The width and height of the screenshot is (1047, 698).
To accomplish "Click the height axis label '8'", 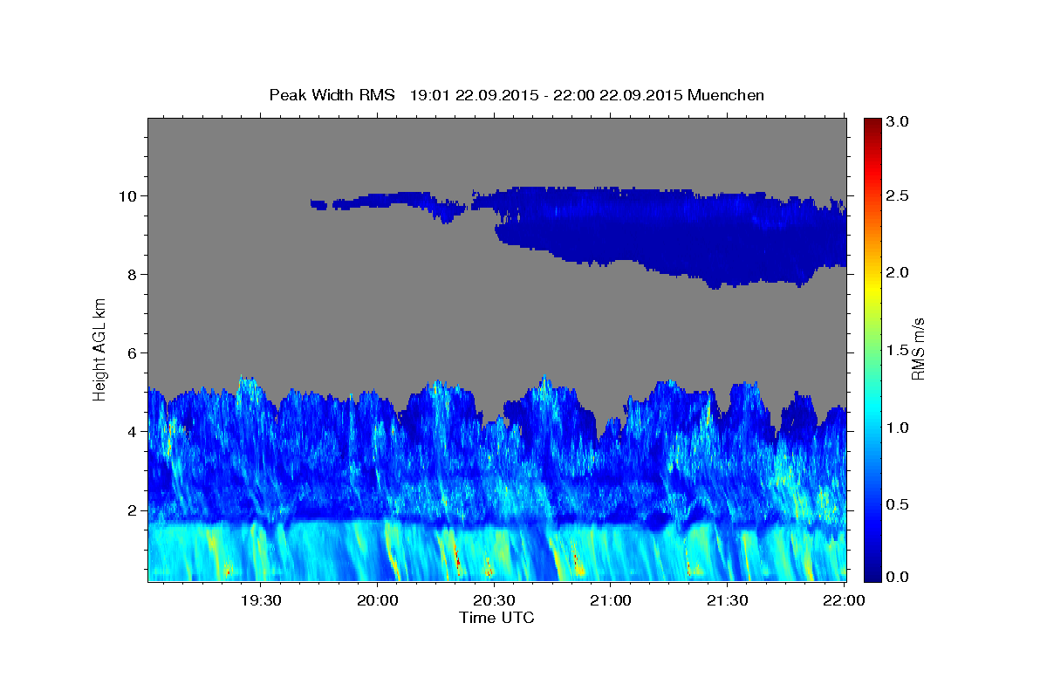I will [133, 274].
